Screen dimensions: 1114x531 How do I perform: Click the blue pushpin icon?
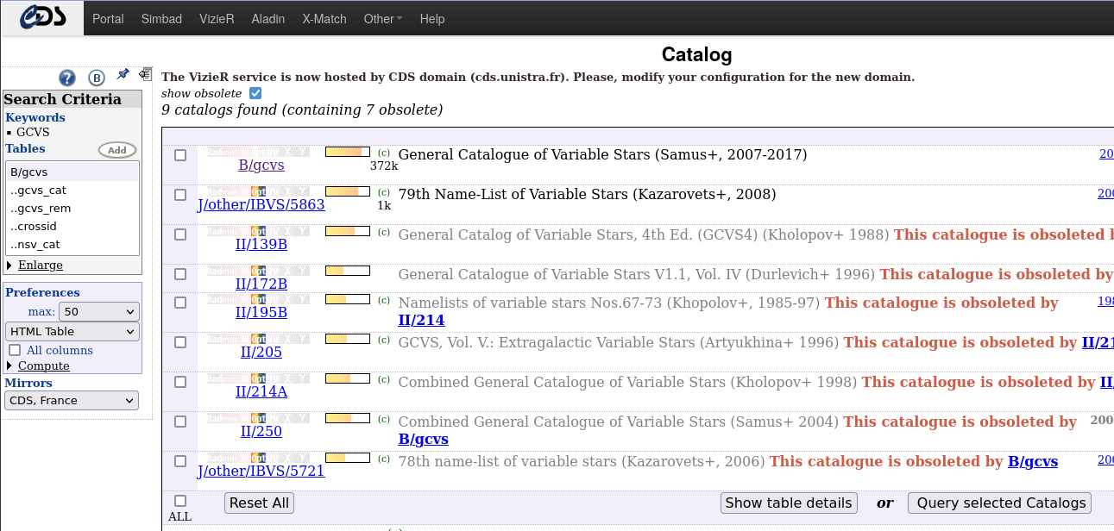click(123, 75)
